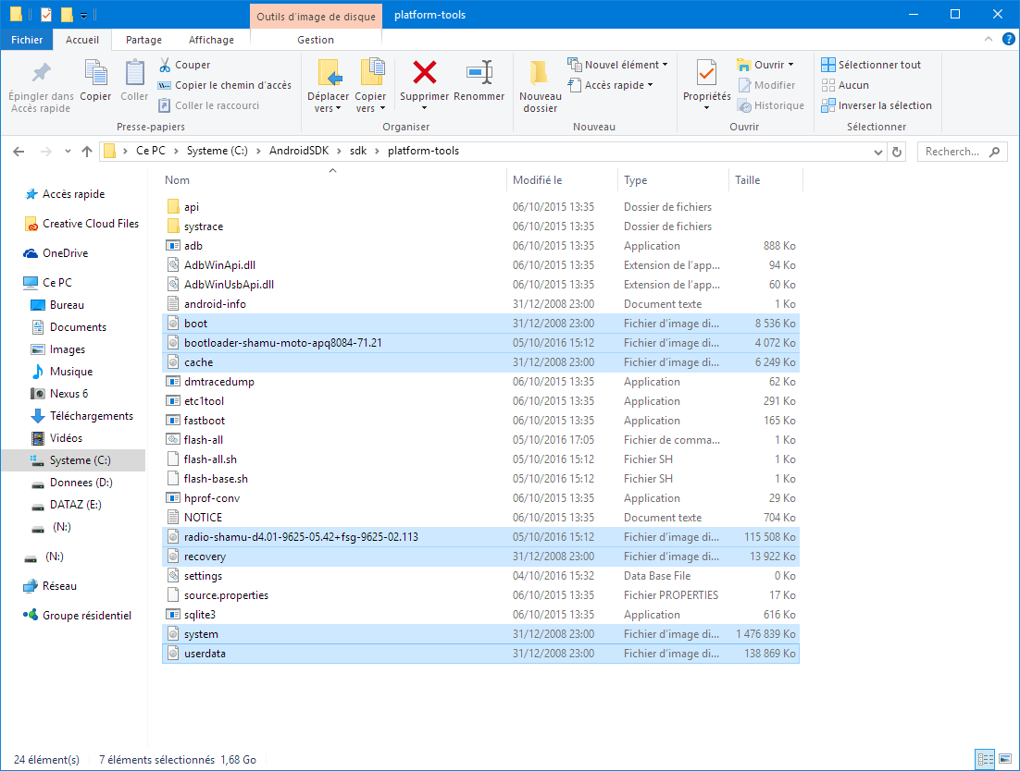
Task: Sort files by Taille column
Action: [x=765, y=180]
